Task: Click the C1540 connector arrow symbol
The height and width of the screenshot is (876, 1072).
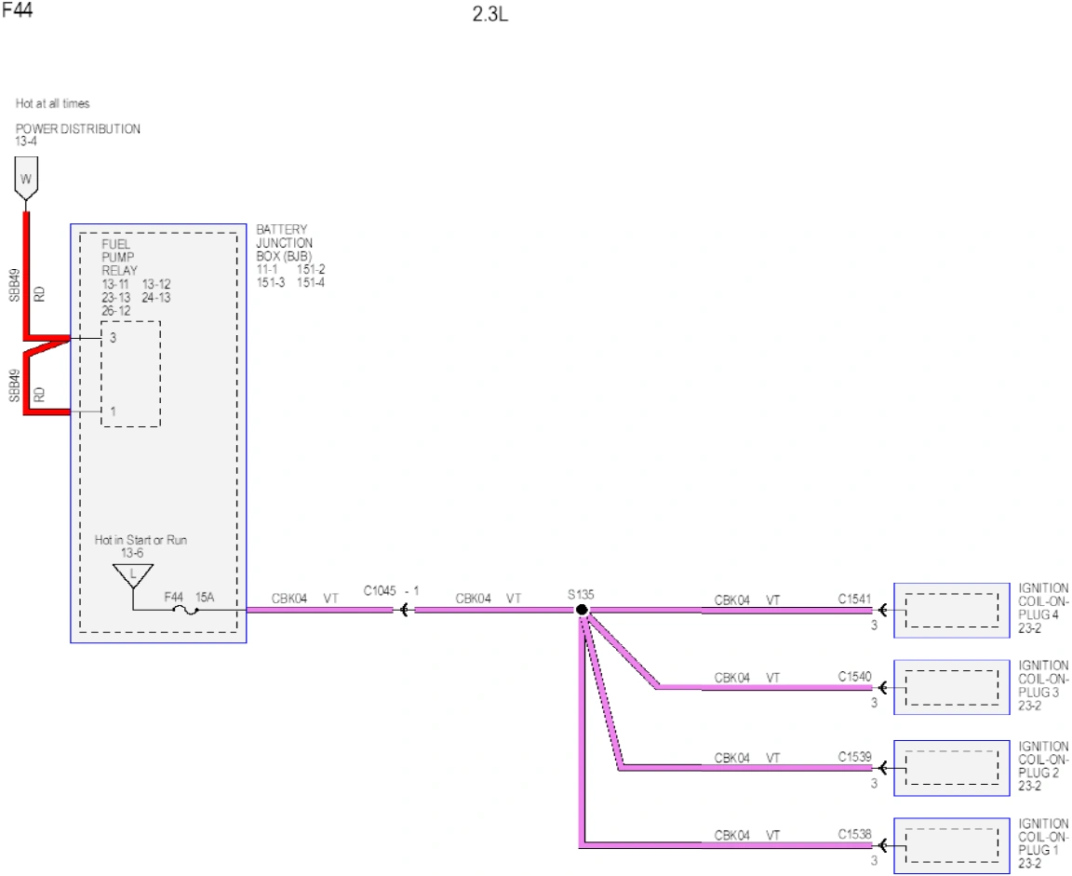Action: pos(882,687)
